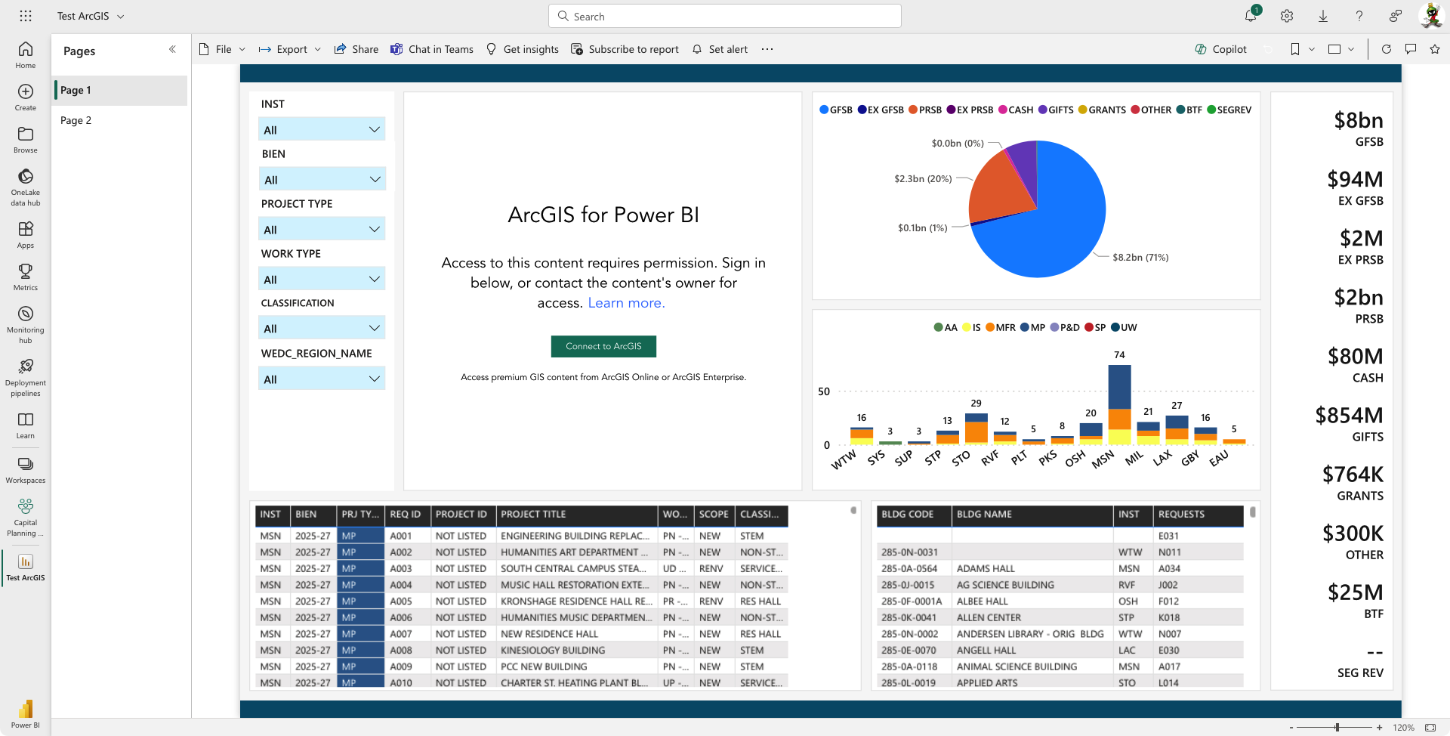This screenshot has height=736, width=1450.
Task: Collapse the Pages pane
Action: coord(172,49)
